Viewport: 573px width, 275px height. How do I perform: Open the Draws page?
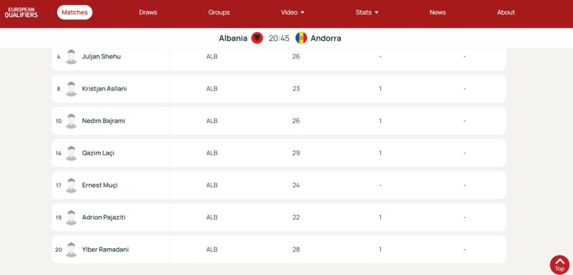click(148, 12)
